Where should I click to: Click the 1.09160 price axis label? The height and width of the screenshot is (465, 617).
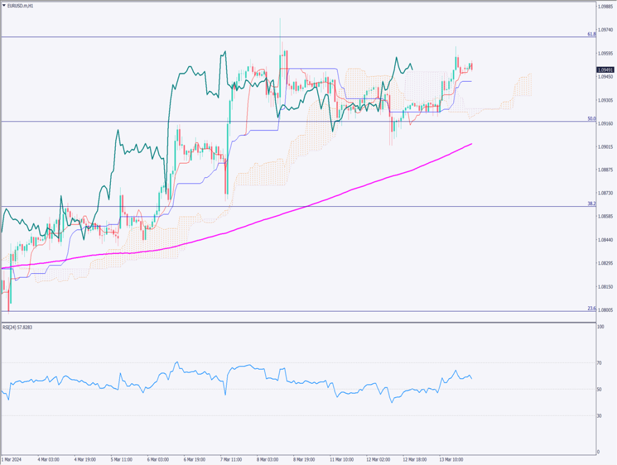[606, 123]
